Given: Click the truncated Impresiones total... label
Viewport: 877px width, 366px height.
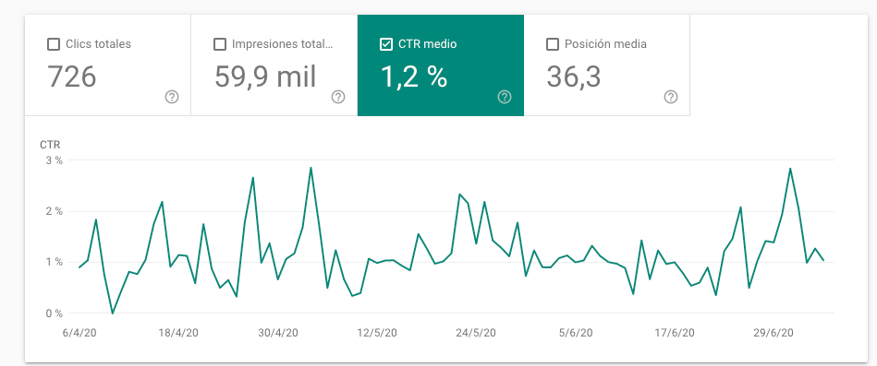Looking at the screenshot, I should pos(283,44).
